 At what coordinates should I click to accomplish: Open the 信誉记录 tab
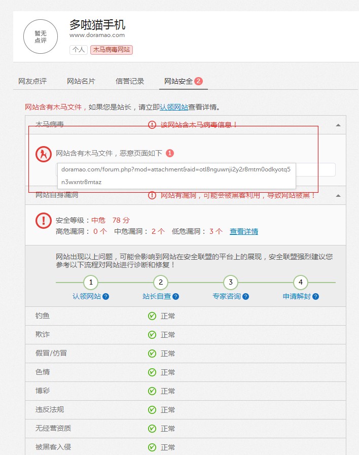130,81
